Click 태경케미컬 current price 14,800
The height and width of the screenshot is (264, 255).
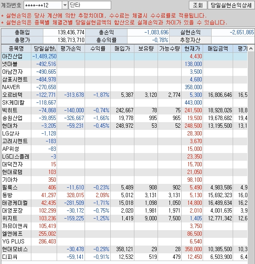click(195, 203)
